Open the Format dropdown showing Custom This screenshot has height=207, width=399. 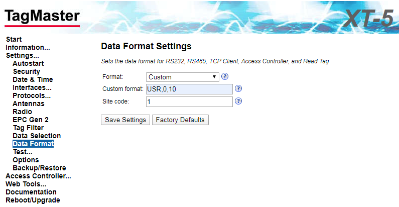[x=183, y=77]
